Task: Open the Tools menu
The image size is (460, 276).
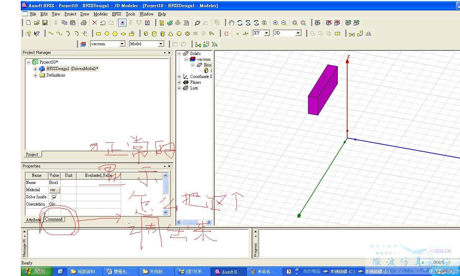Action: click(x=130, y=14)
